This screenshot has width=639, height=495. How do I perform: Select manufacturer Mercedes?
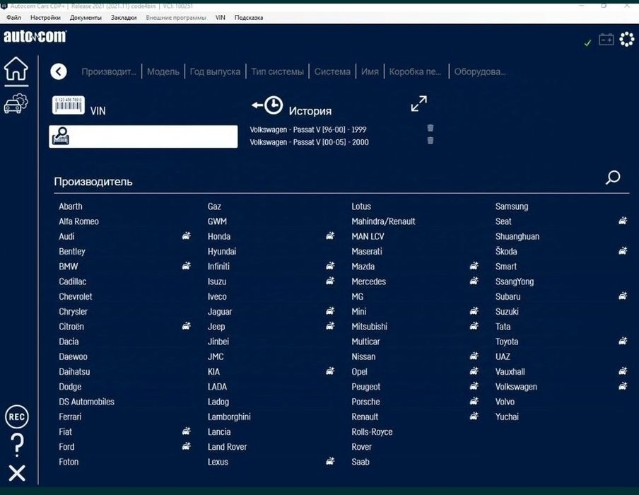pos(369,281)
